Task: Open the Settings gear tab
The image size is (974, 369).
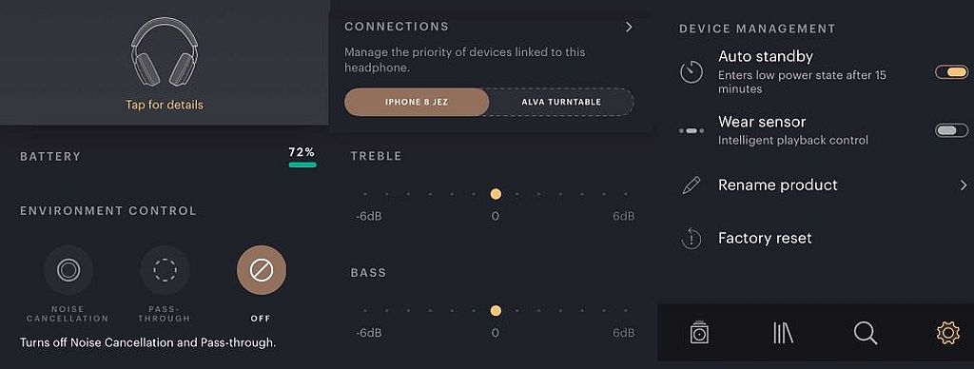Action: coord(948,333)
